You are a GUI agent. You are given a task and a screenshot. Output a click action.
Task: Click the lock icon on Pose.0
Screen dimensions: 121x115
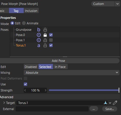45,35
